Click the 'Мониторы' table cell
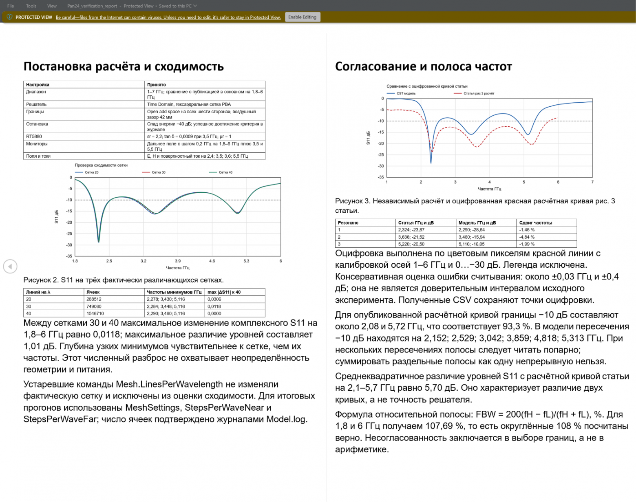Viewport: 636px width, 502px height. pyautogui.click(x=84, y=147)
